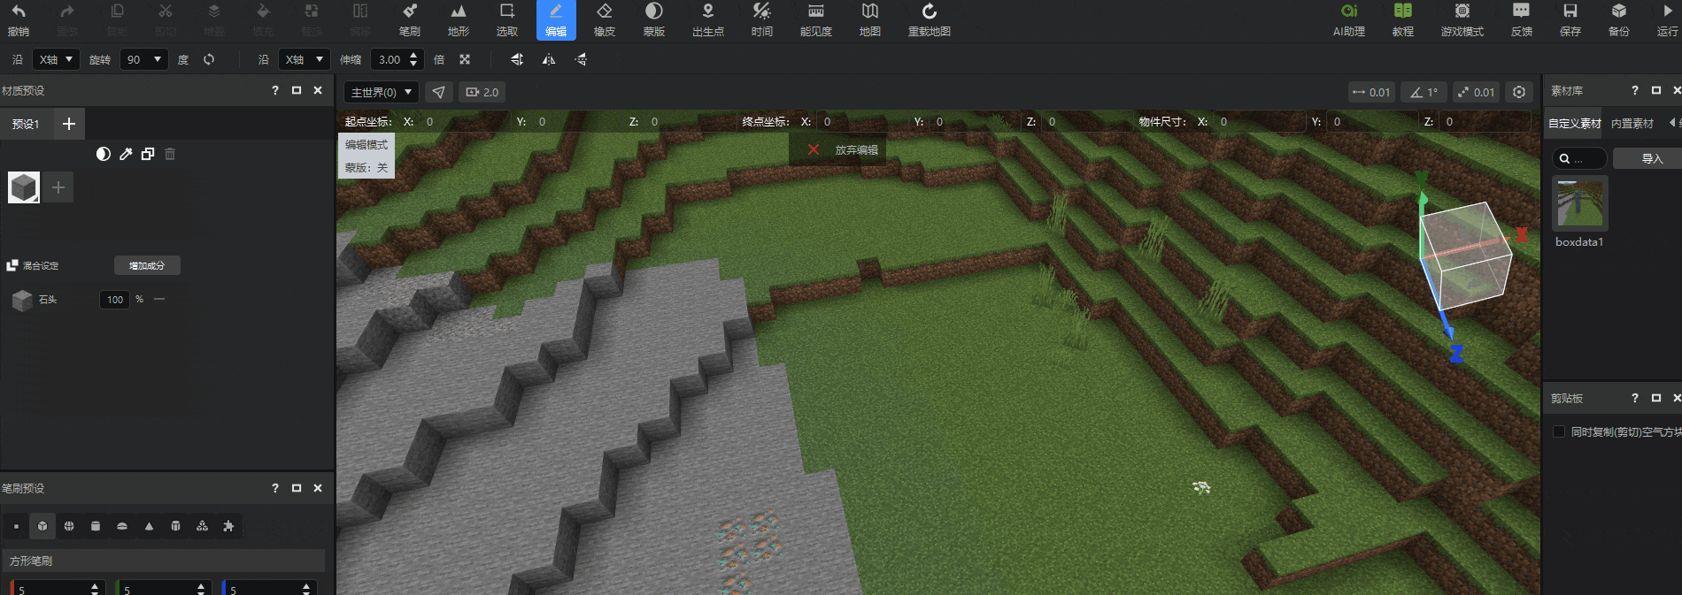Screen dimensions: 1682x595
Task: Select the cube brush shape
Action: 42,526
